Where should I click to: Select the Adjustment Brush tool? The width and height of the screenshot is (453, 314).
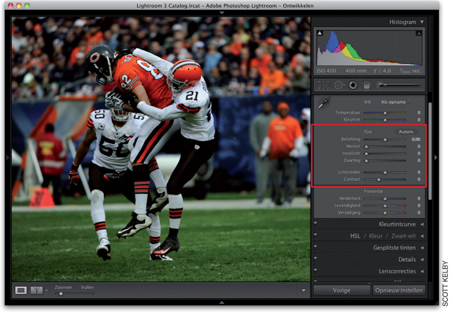point(399,85)
